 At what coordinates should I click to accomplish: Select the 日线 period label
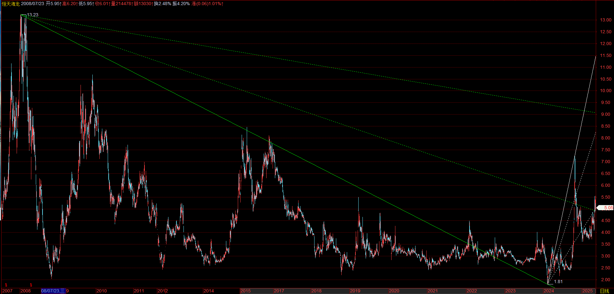tap(605, 291)
